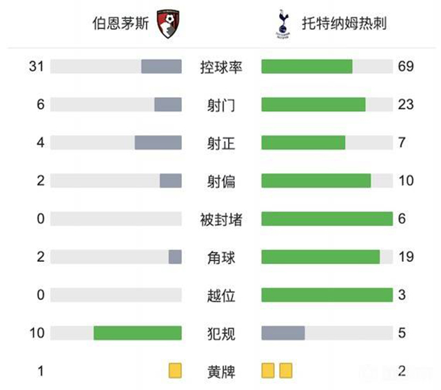This screenshot has width=441, height=390.
Task: Click Bournemouth's gray 控球率 bar
Action: pyautogui.click(x=161, y=67)
